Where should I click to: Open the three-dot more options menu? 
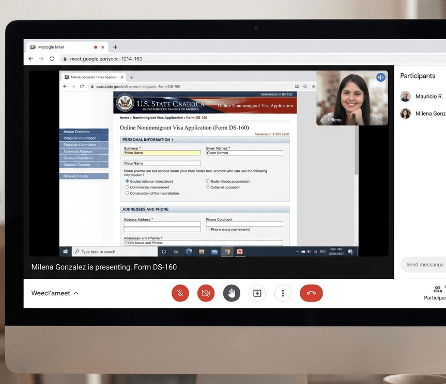[x=283, y=293]
